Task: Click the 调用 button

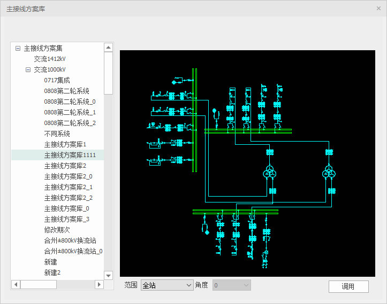Action: coord(348,286)
